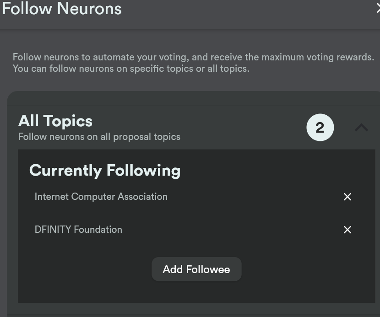Close the Follow Neurons dialog

pyautogui.click(x=378, y=9)
